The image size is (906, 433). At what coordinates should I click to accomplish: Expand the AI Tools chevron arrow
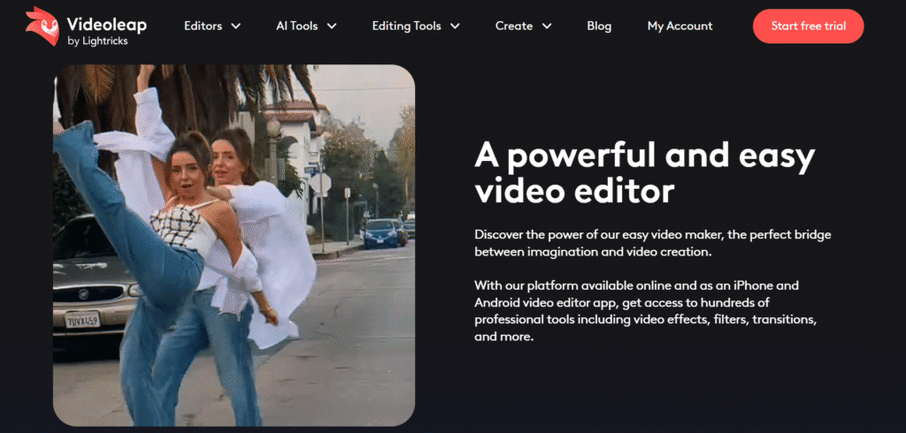pyautogui.click(x=331, y=26)
